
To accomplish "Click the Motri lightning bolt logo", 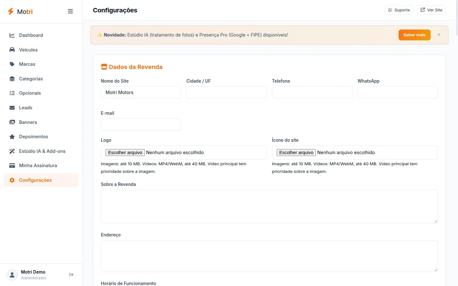I will pyautogui.click(x=11, y=12).
